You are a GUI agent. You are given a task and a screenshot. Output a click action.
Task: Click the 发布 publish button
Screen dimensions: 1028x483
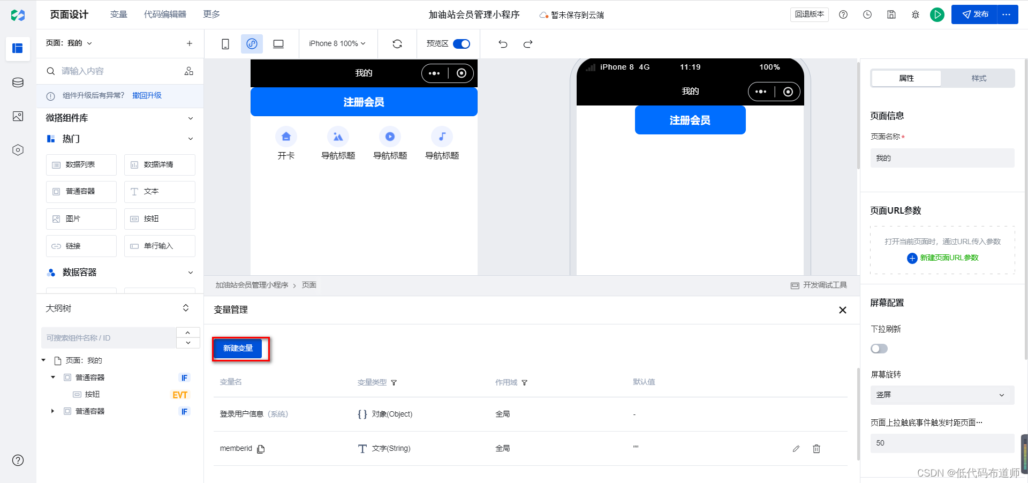(x=974, y=14)
